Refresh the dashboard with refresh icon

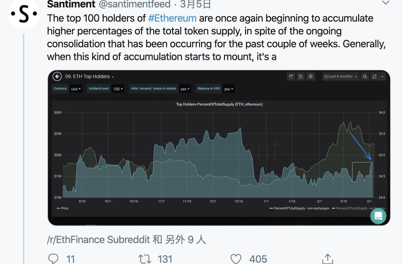pyautogui.click(x=374, y=76)
